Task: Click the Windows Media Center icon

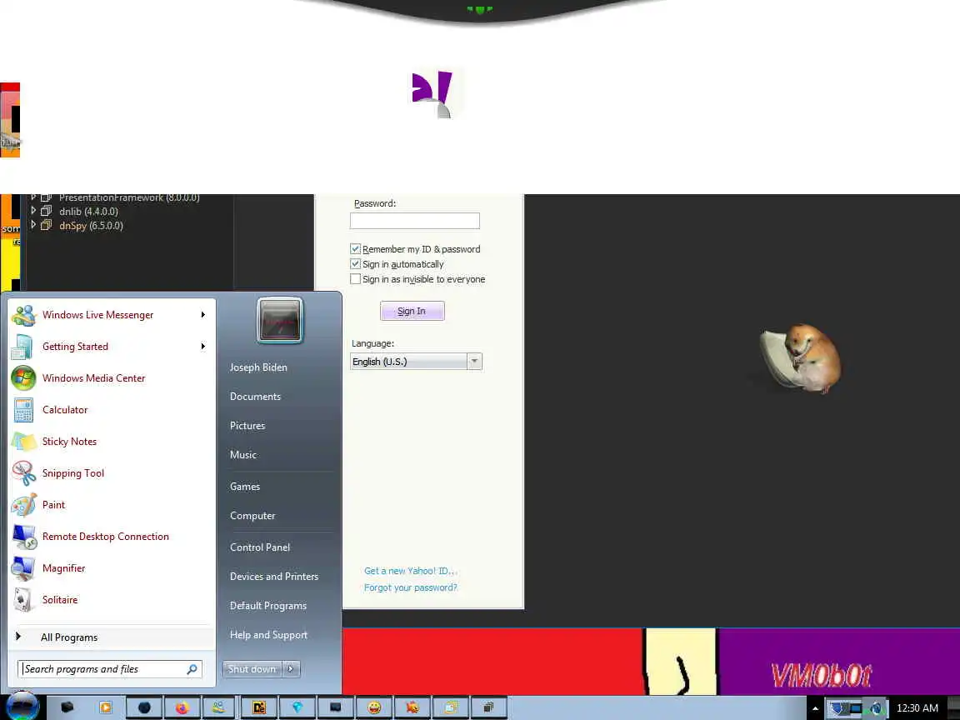Action: [x=23, y=378]
